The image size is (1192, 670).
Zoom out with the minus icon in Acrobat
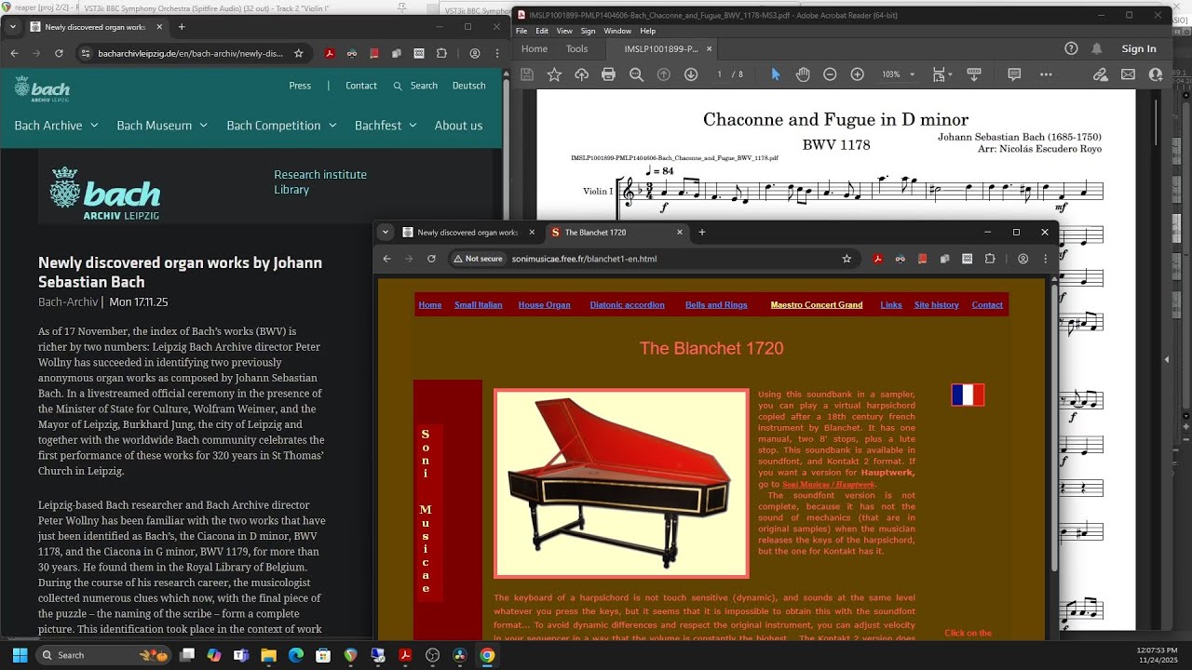click(830, 74)
